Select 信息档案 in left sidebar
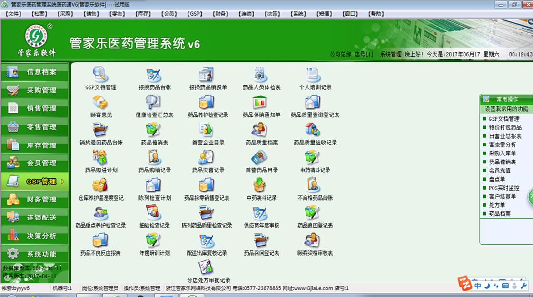Image resolution: width=533 pixels, height=297 pixels. (35, 72)
